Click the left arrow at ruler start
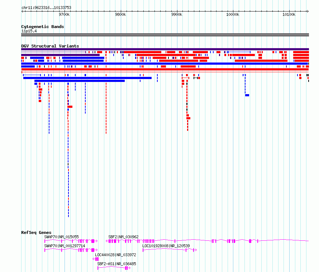Image resolution: width=319 pixels, height=272 pixels. coord(22,11)
